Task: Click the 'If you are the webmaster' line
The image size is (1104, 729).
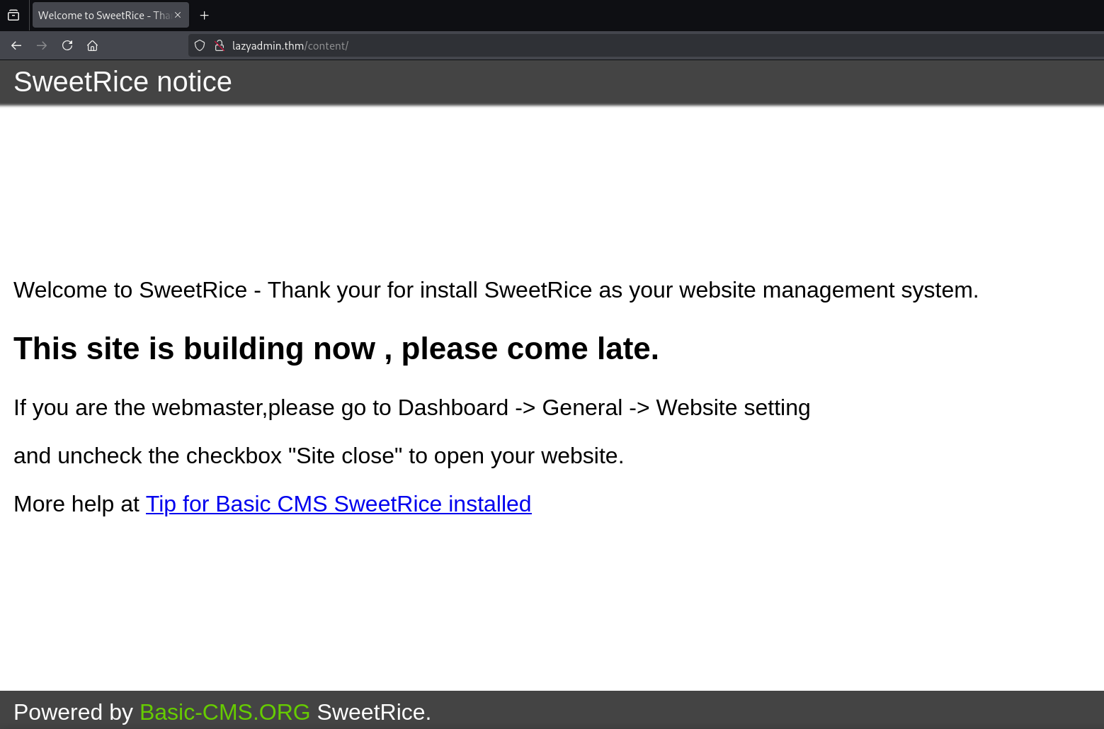Action: tap(411, 408)
